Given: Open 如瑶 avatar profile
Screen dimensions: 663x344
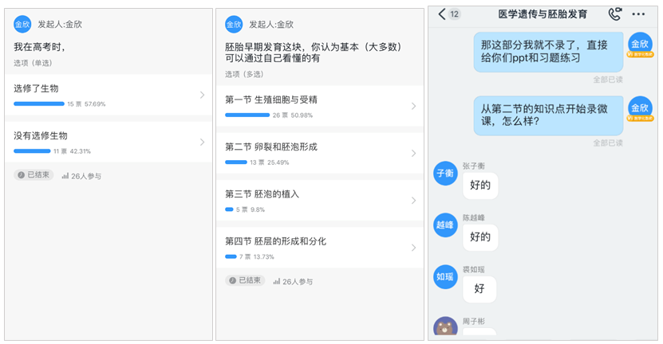Looking at the screenshot, I should [x=445, y=277].
